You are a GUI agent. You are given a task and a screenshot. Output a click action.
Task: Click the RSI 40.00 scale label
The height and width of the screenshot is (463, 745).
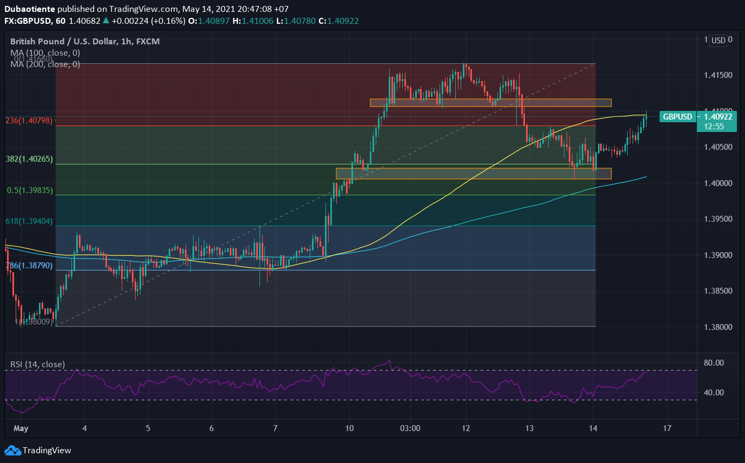[714, 393]
